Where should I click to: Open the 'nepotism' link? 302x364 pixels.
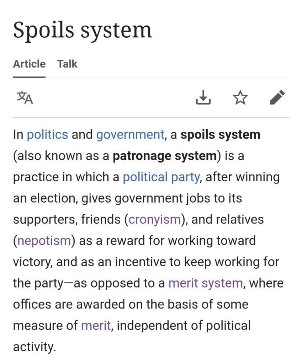coord(44,241)
